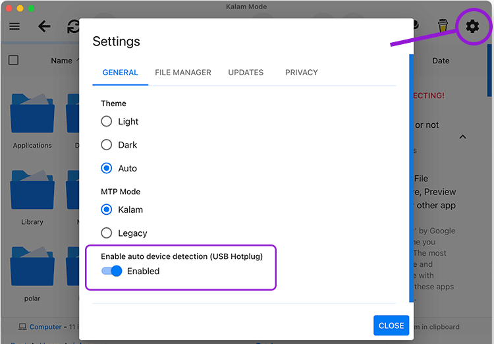Tick the select-all files checkbox
This screenshot has width=494, height=344.
click(13, 61)
